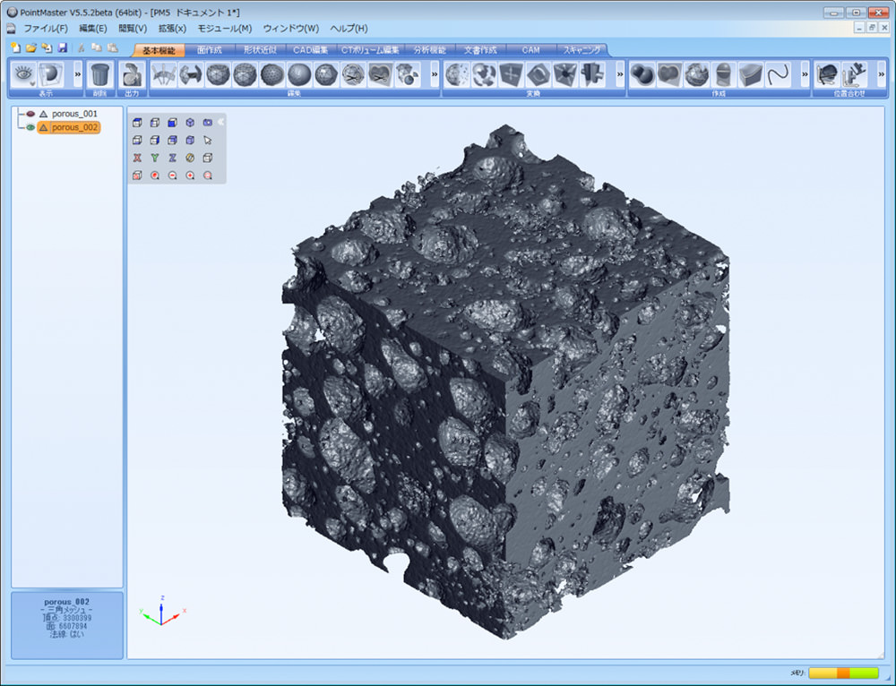Screen dimensions: 896x686
Task: Expand more items in the 編集 group
Action: (x=435, y=74)
